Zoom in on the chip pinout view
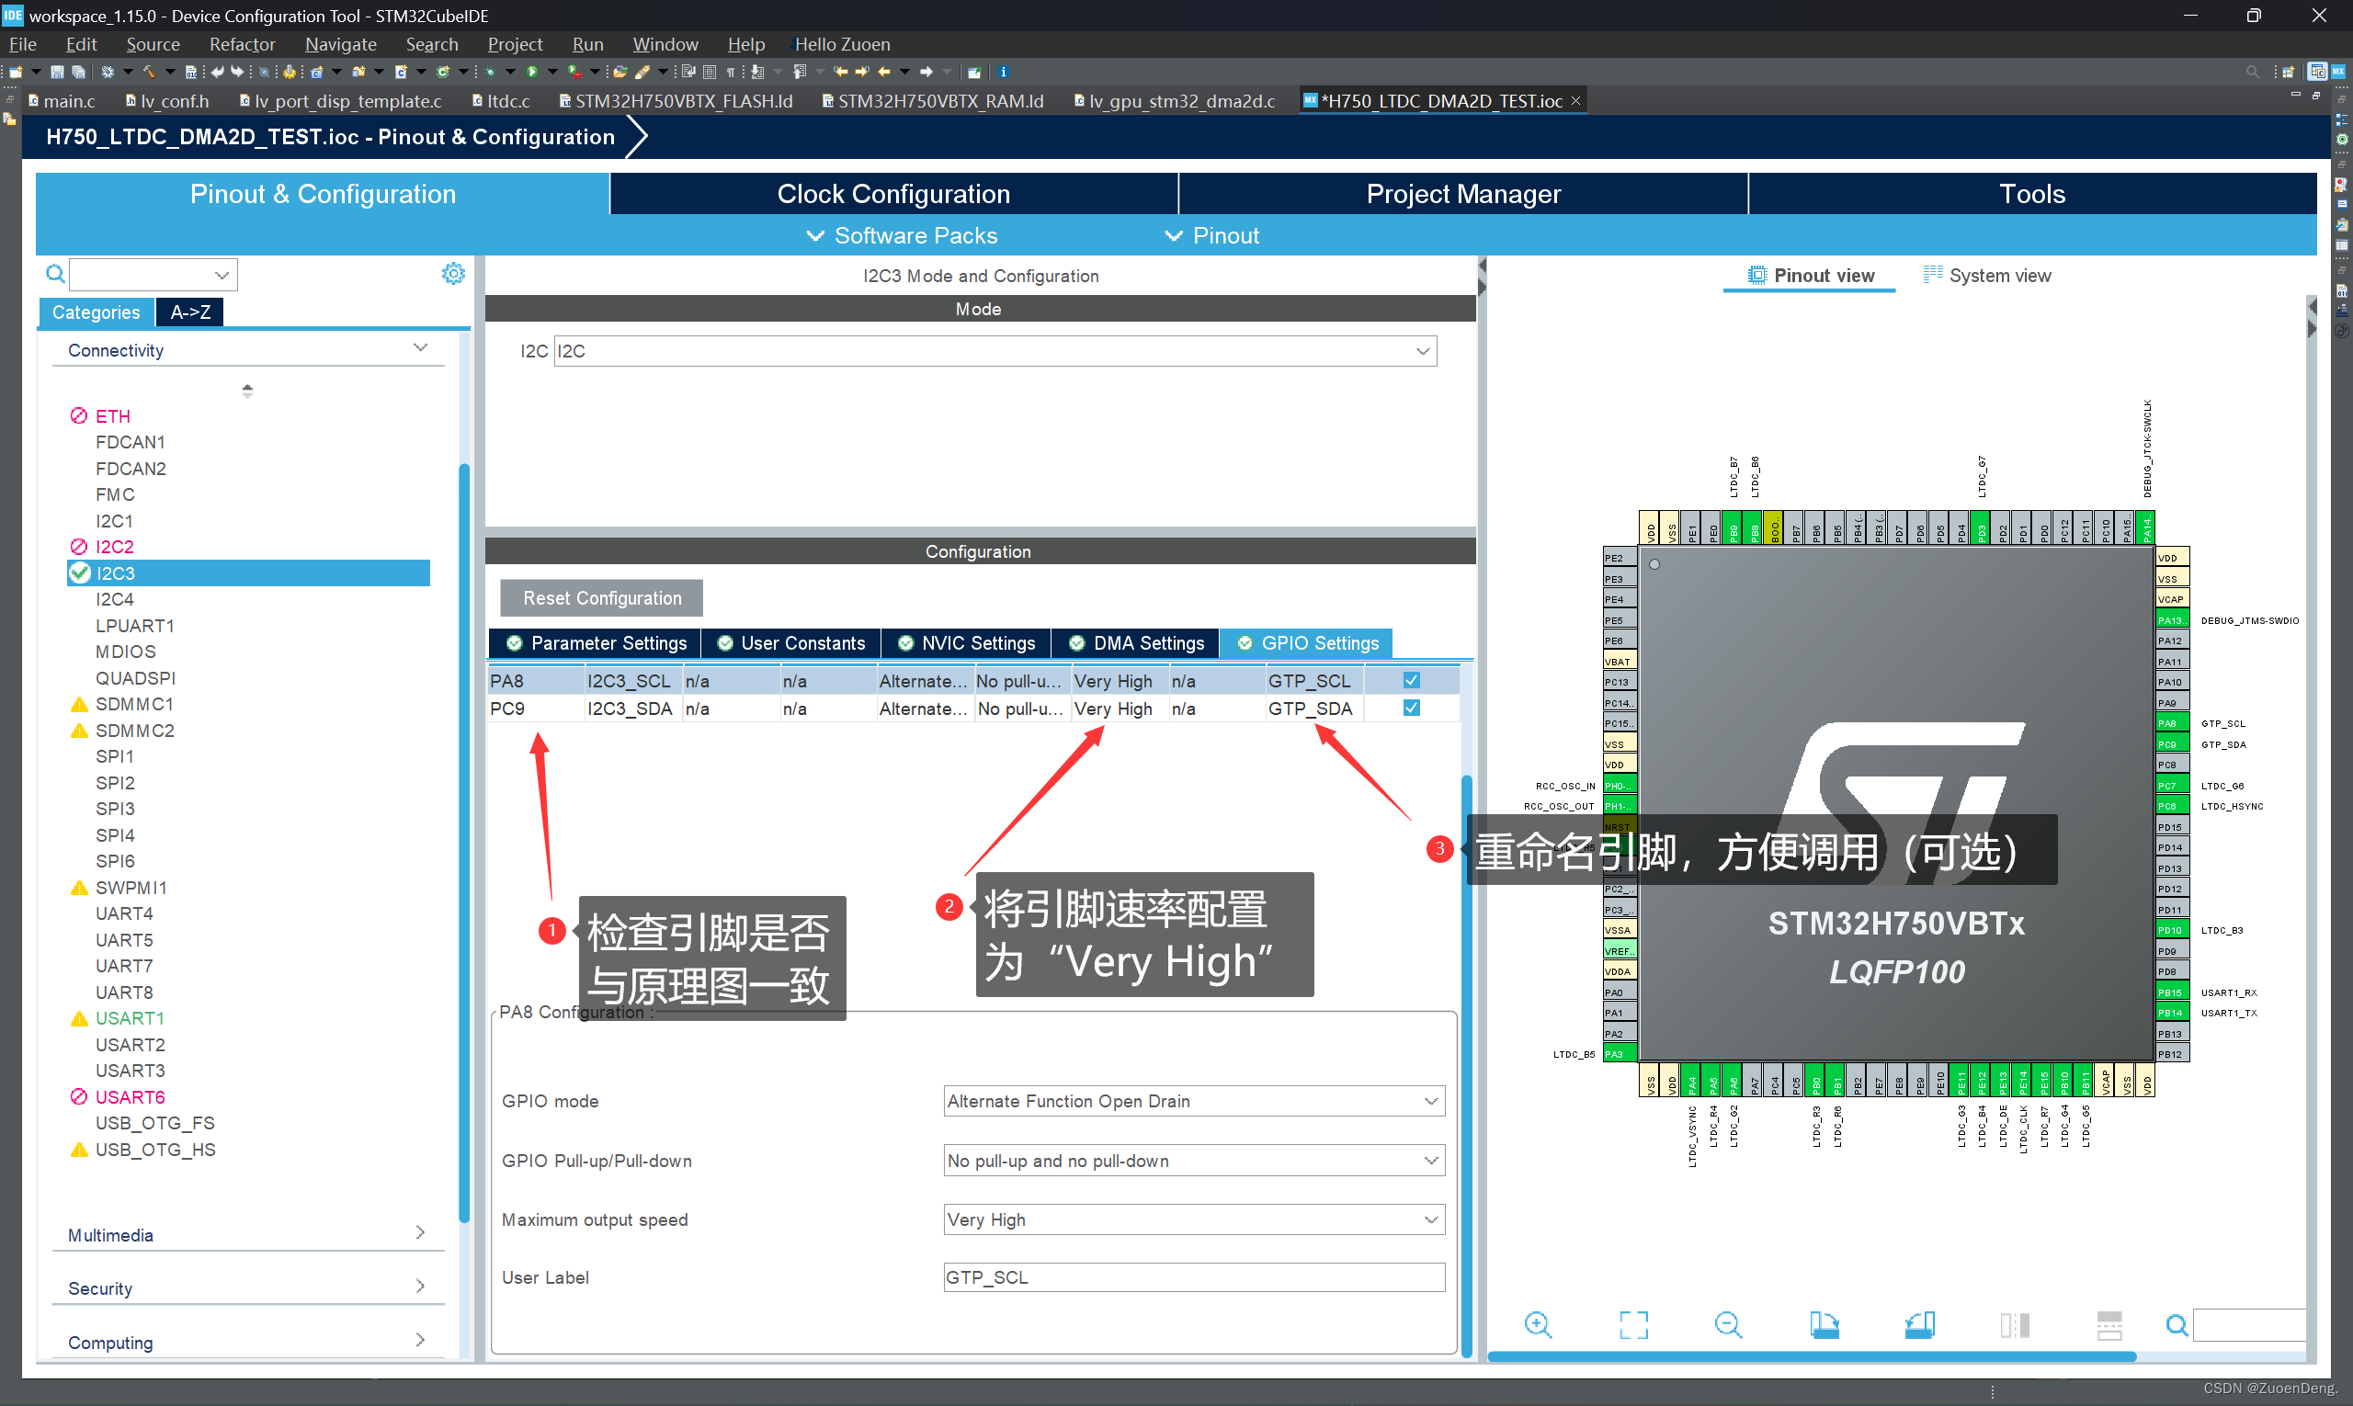 [x=1538, y=1324]
